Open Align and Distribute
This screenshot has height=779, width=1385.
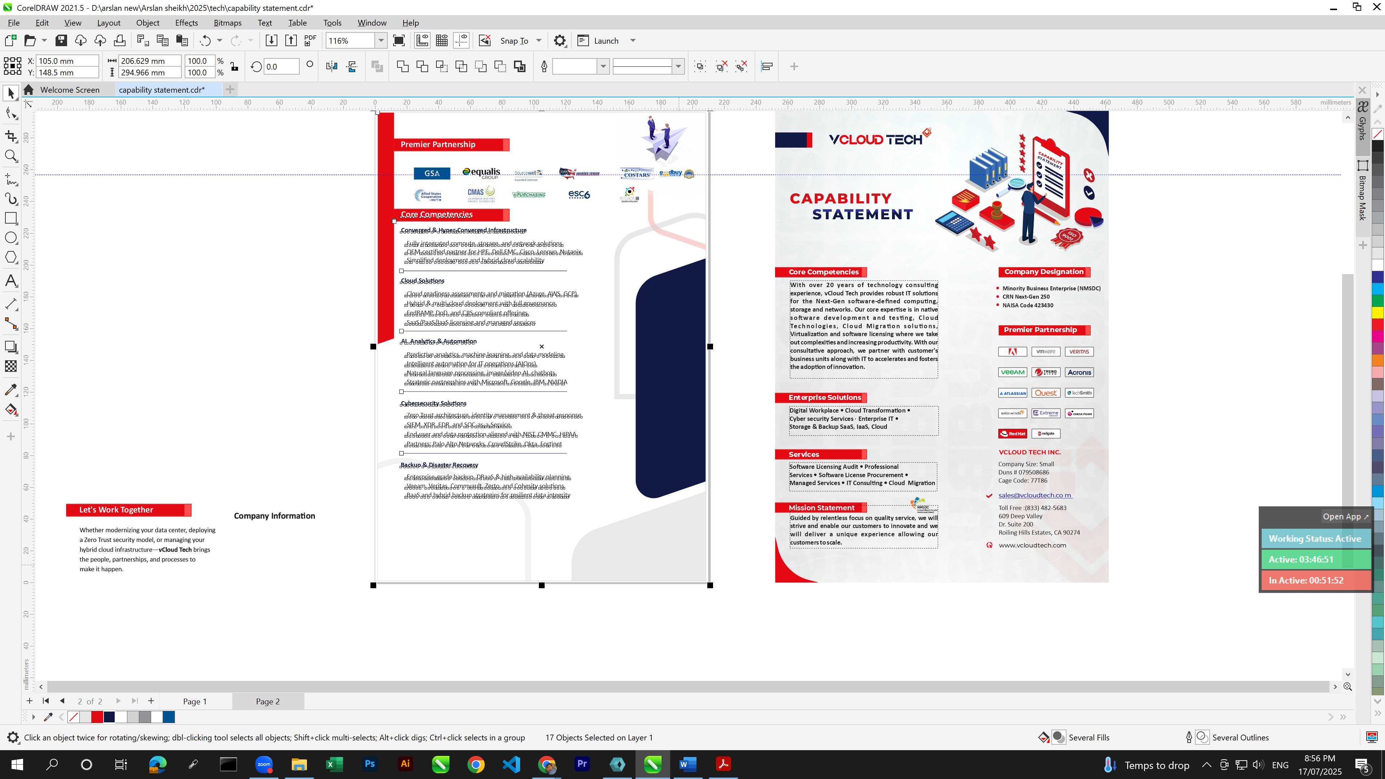click(x=767, y=67)
